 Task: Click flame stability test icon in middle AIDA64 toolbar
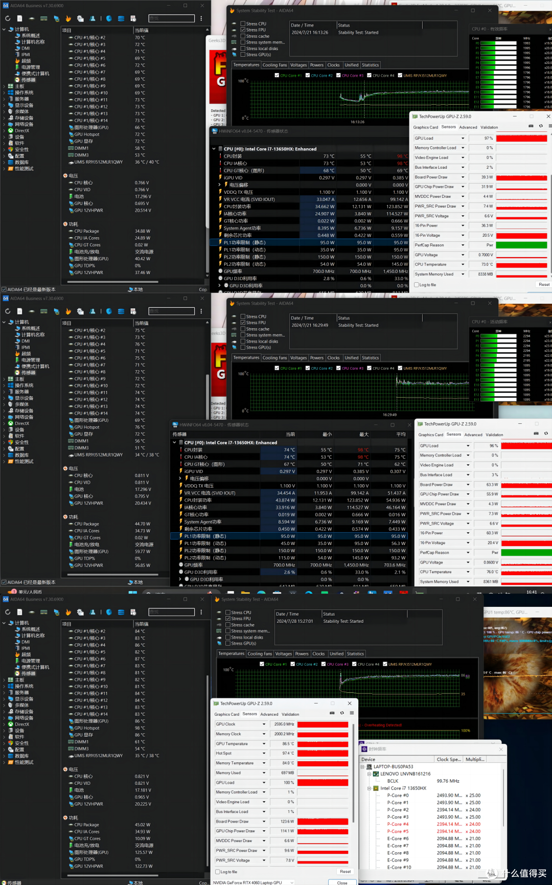68,311
